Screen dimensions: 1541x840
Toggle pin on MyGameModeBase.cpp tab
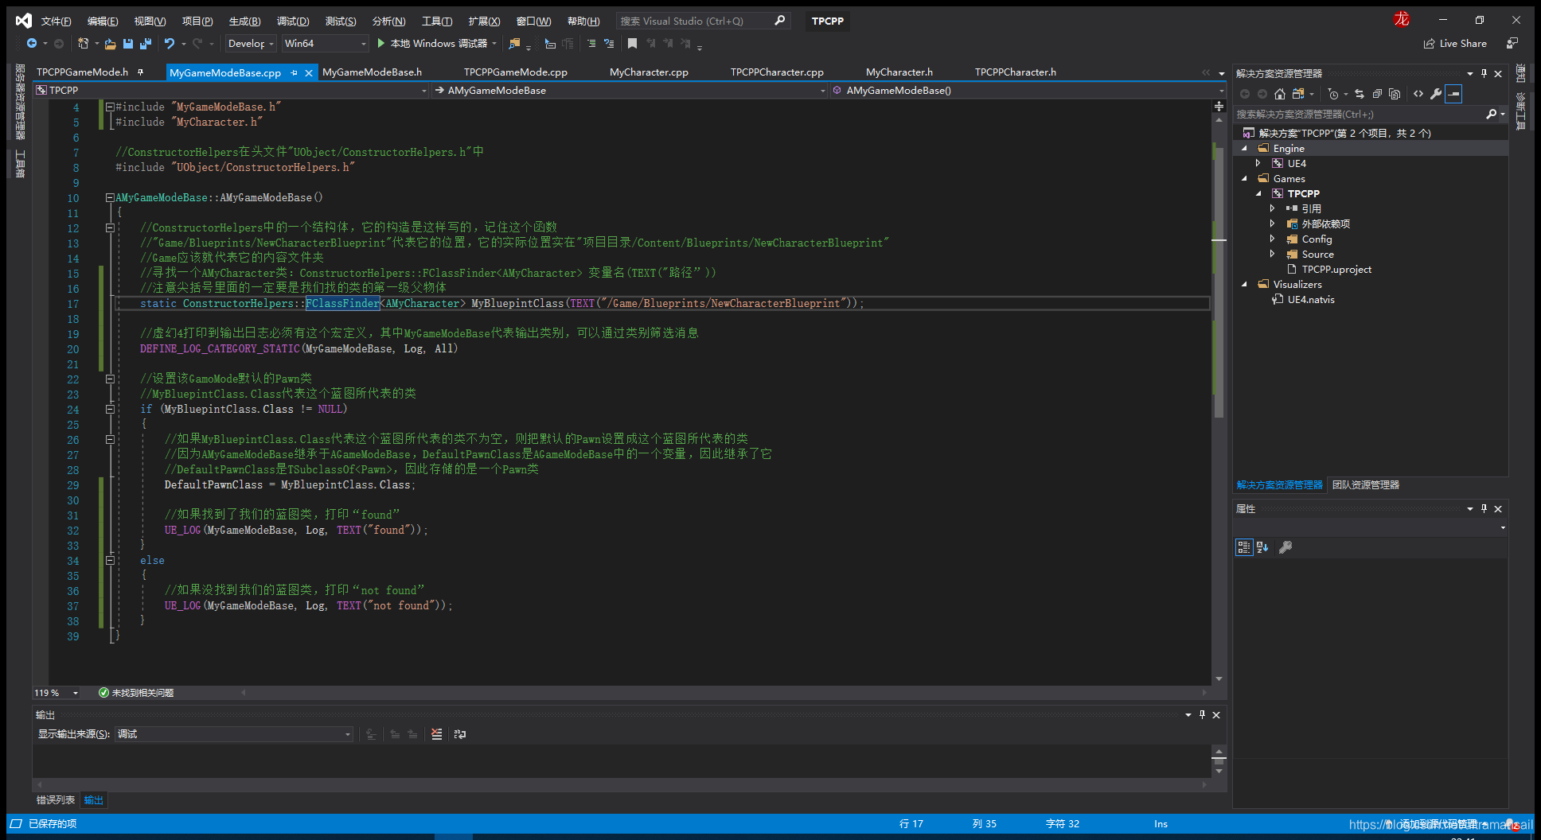click(x=295, y=72)
